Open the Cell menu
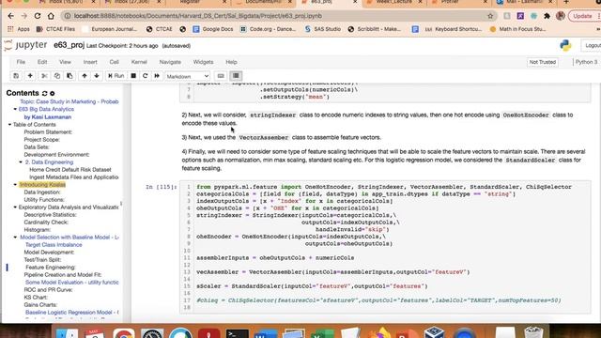 (115, 62)
